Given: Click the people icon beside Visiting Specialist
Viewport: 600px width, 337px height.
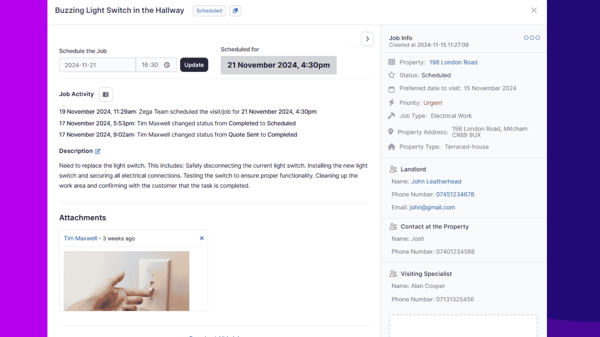Looking at the screenshot, I should pyautogui.click(x=393, y=274).
